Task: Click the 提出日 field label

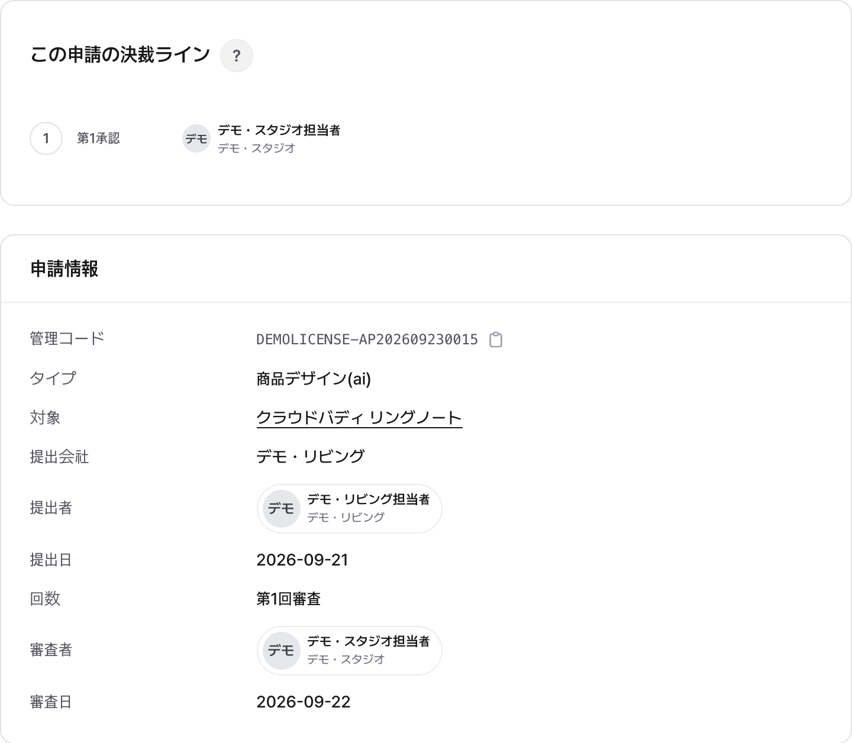Action: [51, 560]
